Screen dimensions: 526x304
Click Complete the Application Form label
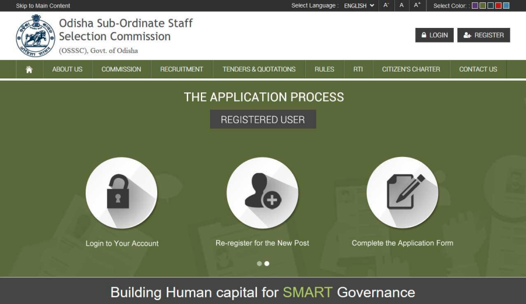tap(403, 243)
